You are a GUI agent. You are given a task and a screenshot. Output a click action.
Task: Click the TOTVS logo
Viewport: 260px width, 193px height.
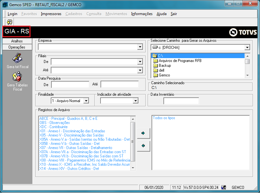(x=243, y=32)
